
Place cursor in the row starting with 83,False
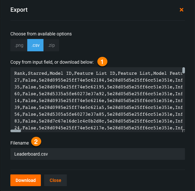97,121
